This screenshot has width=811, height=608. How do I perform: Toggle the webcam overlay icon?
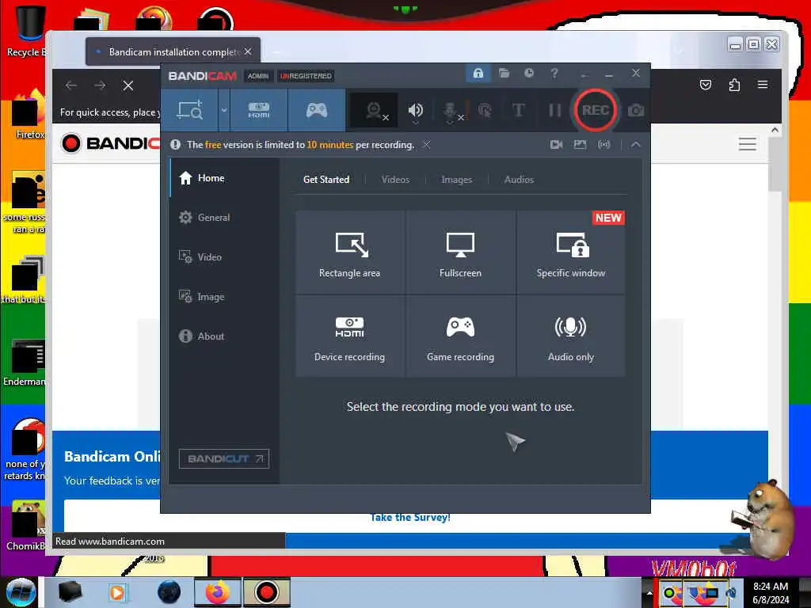(375, 110)
